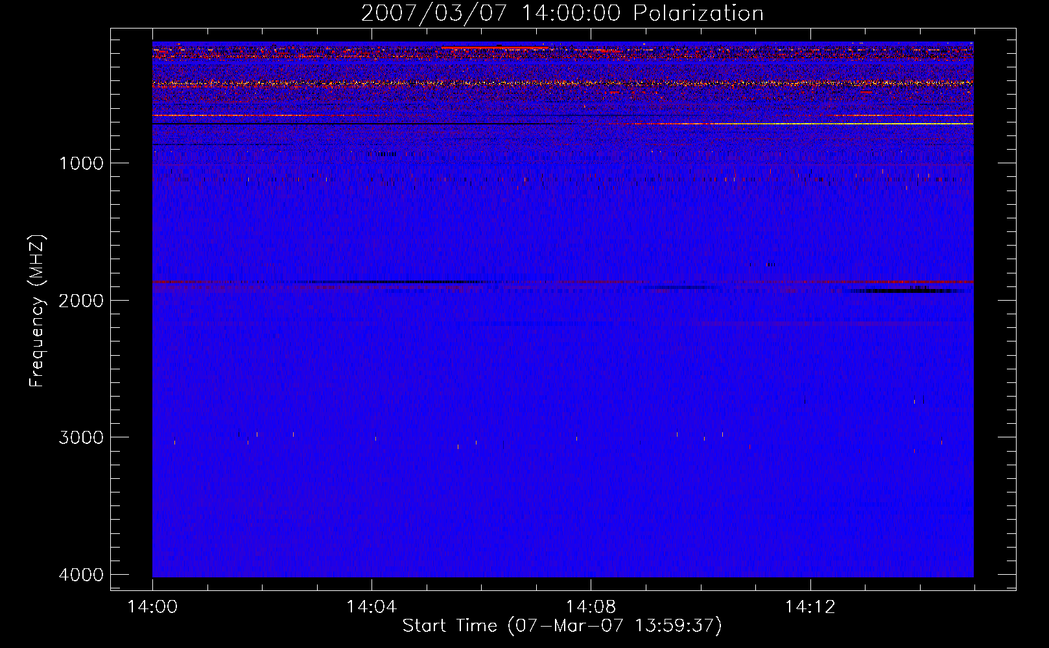Click the 14:00 time tick label
The image size is (1049, 648).
pyautogui.click(x=153, y=607)
